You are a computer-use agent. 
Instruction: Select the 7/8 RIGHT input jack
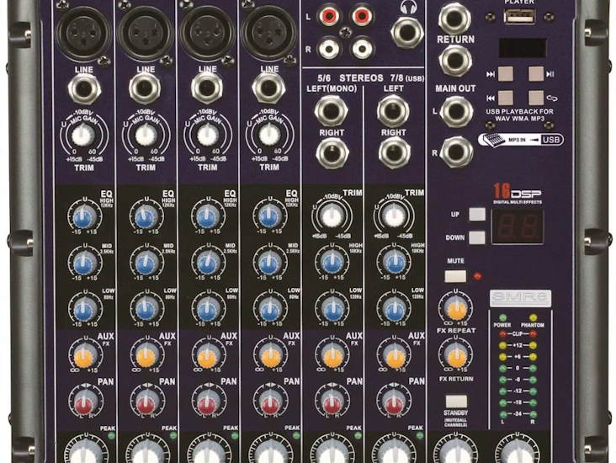pos(394,153)
